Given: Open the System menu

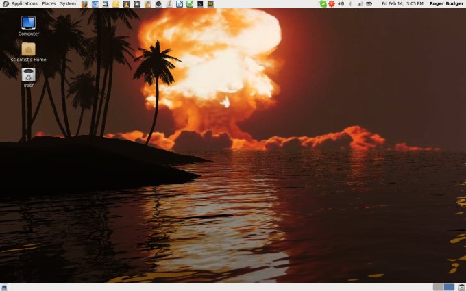Looking at the screenshot, I should click(68, 4).
